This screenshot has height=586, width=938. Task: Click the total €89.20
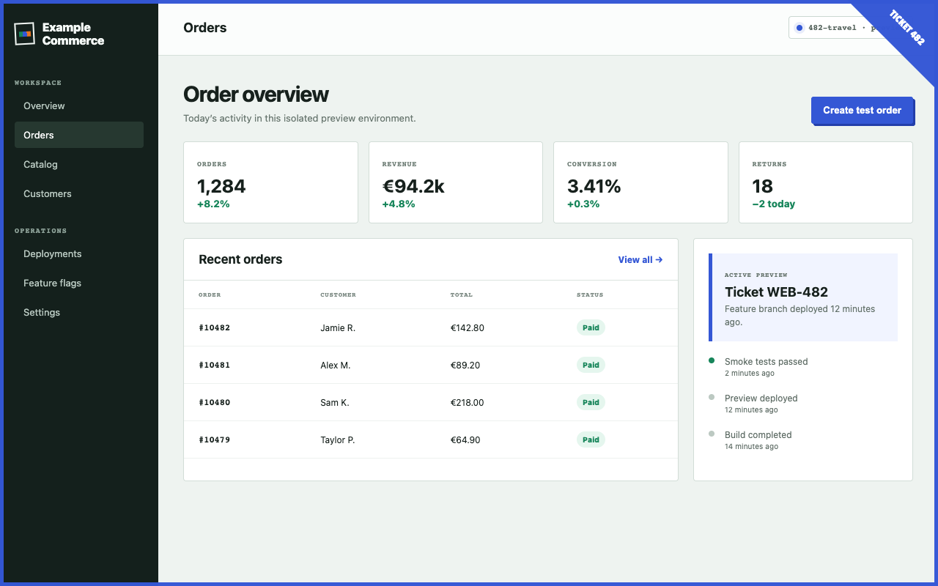pos(465,365)
